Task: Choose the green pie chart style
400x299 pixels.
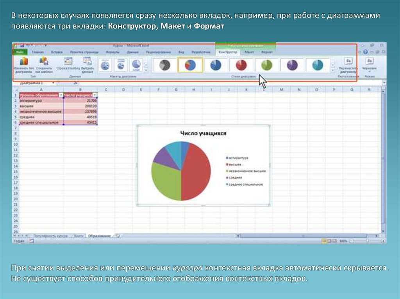Action: pyautogui.click(x=266, y=65)
